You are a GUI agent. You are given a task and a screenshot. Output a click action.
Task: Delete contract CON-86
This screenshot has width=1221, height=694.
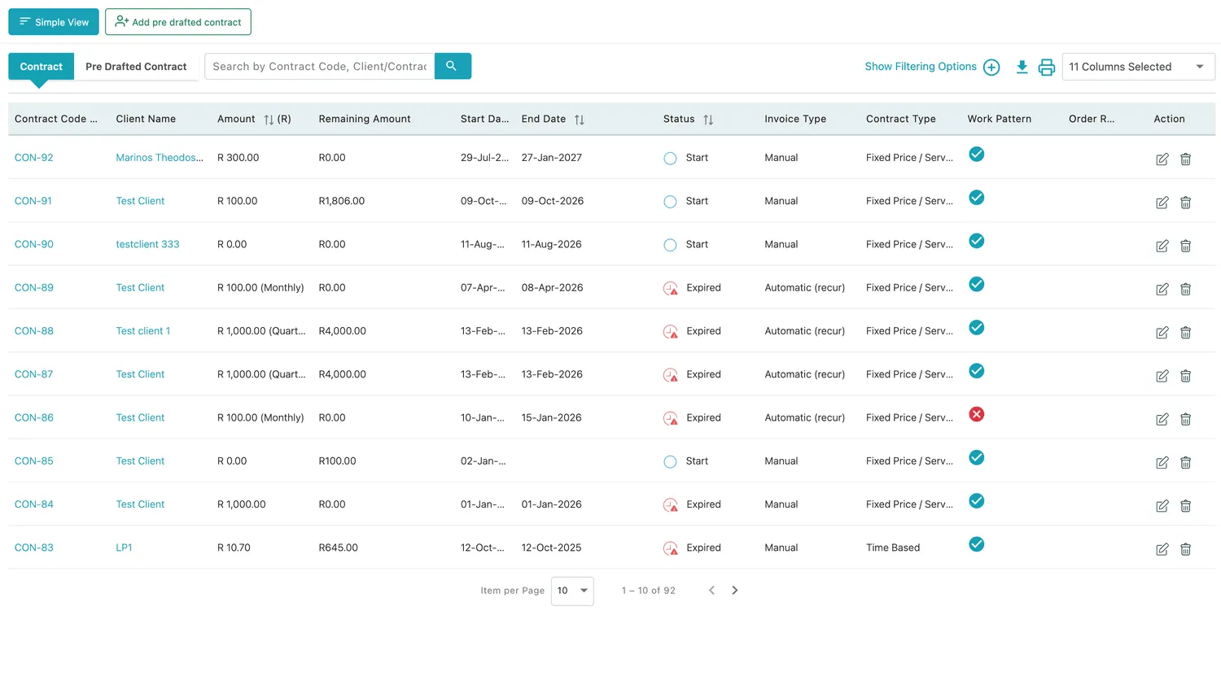tap(1185, 419)
